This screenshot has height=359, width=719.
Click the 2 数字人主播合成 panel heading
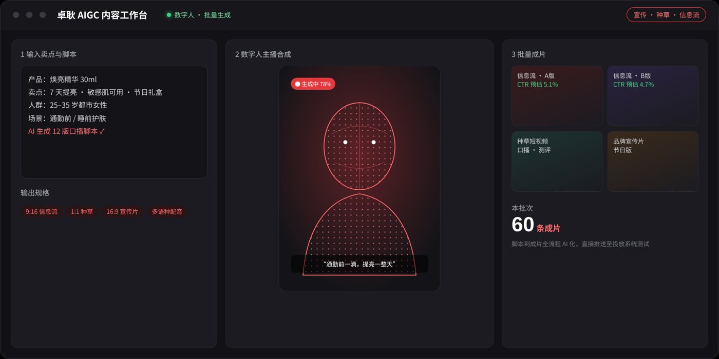[263, 54]
